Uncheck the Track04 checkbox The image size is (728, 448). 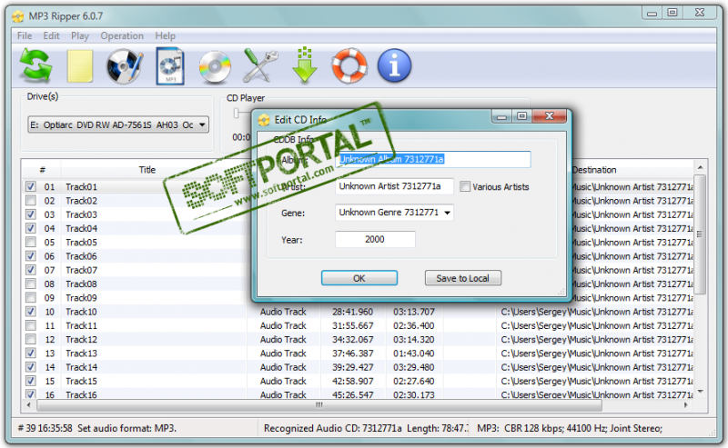[x=31, y=228]
